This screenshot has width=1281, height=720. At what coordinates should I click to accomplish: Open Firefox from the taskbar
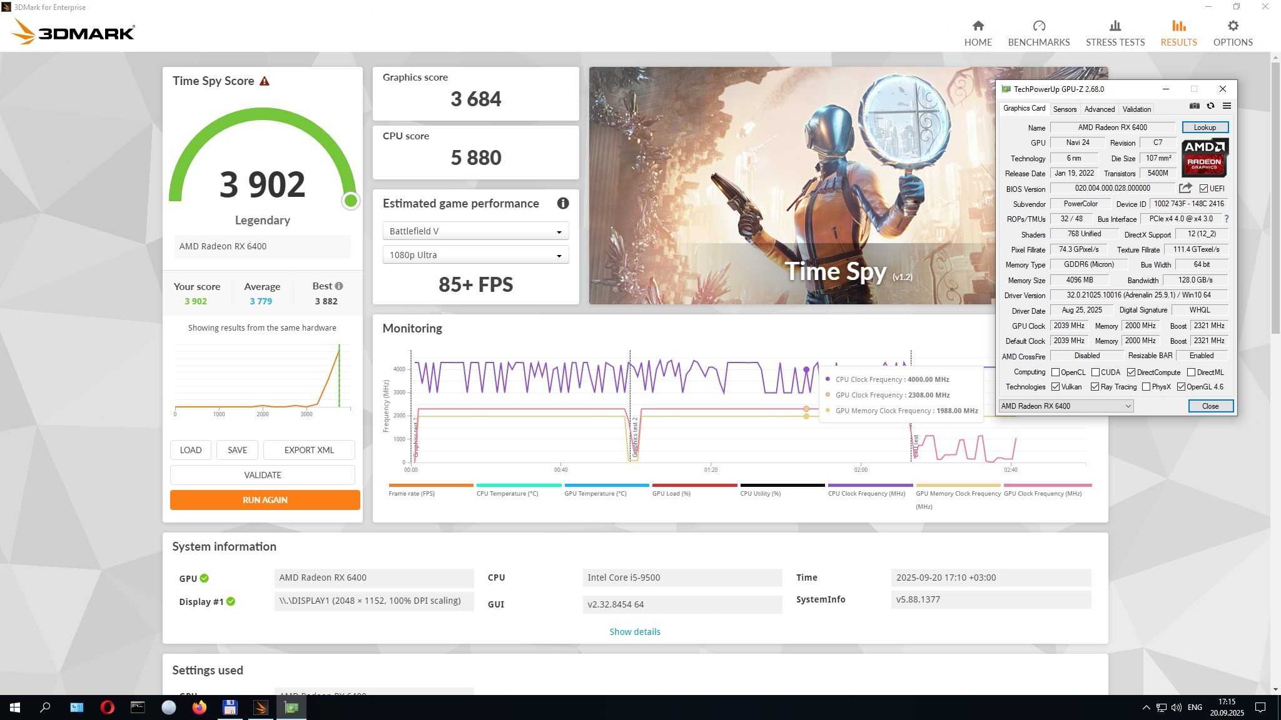pyautogui.click(x=199, y=707)
